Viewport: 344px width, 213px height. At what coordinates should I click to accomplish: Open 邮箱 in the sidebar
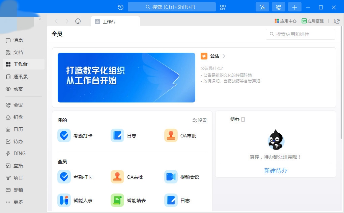(x=24, y=190)
